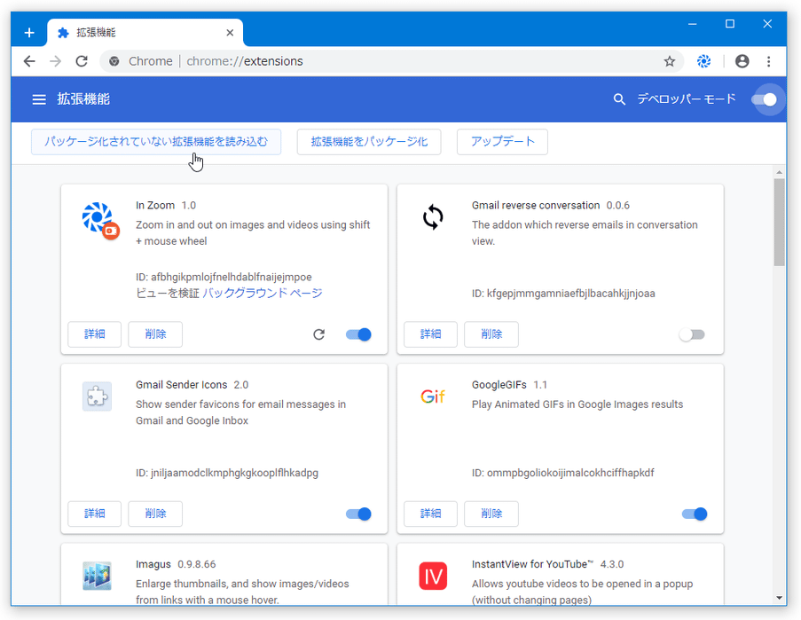
Task: Open Chrome three-dot menu
Action: pos(768,61)
